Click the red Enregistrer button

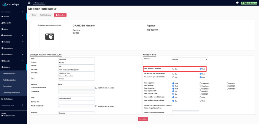[143, 119]
